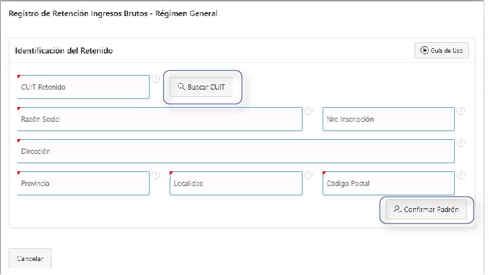Click the person icon in Confirmar Padrón
Screen dimensions: 489x275
pos(397,209)
